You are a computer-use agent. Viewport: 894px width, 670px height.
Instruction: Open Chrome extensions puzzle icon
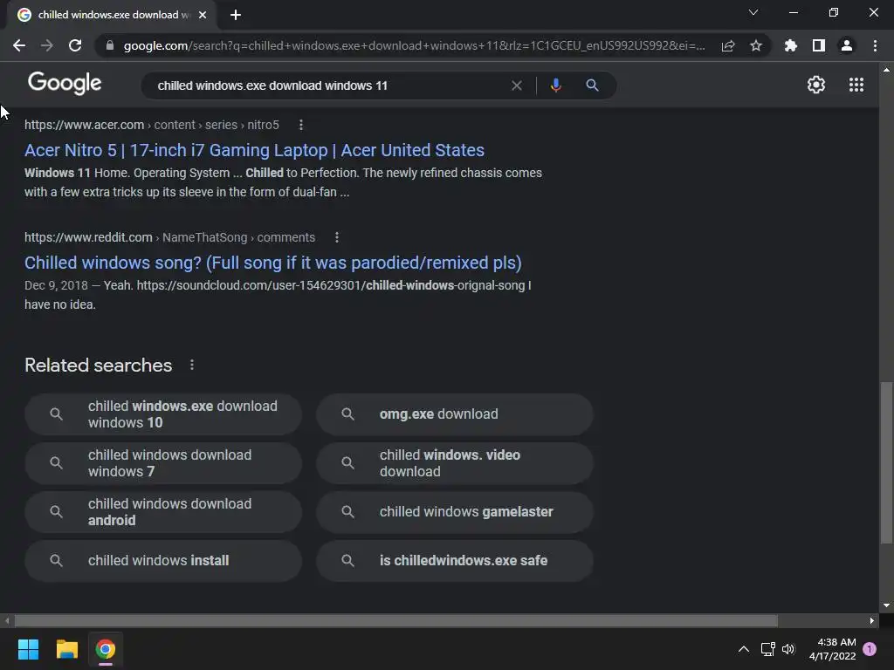[x=791, y=45]
